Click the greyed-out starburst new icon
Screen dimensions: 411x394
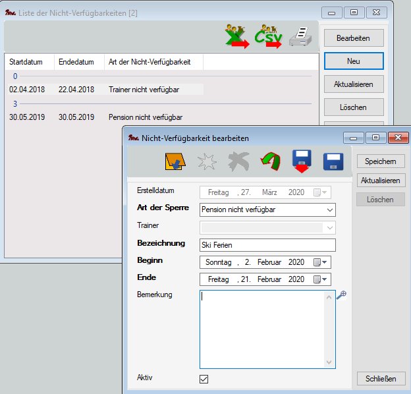tap(206, 162)
